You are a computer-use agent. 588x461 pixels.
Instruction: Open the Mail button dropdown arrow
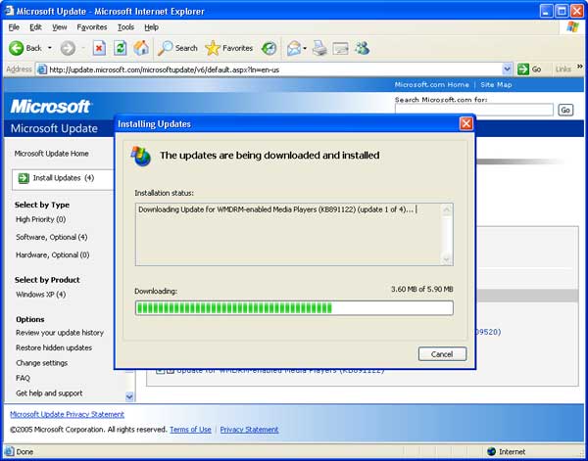305,48
